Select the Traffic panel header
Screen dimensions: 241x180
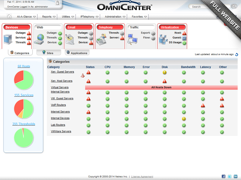point(141,27)
